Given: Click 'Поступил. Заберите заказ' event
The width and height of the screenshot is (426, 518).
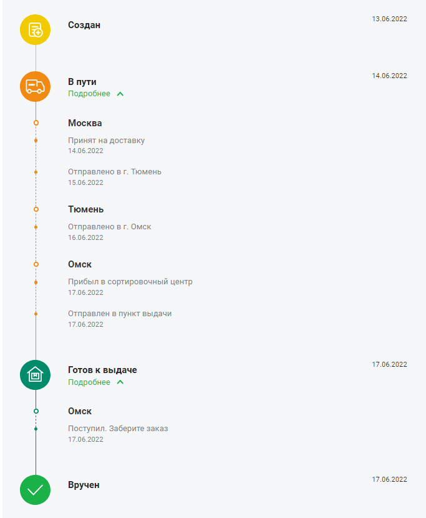Looking at the screenshot, I should [x=118, y=429].
